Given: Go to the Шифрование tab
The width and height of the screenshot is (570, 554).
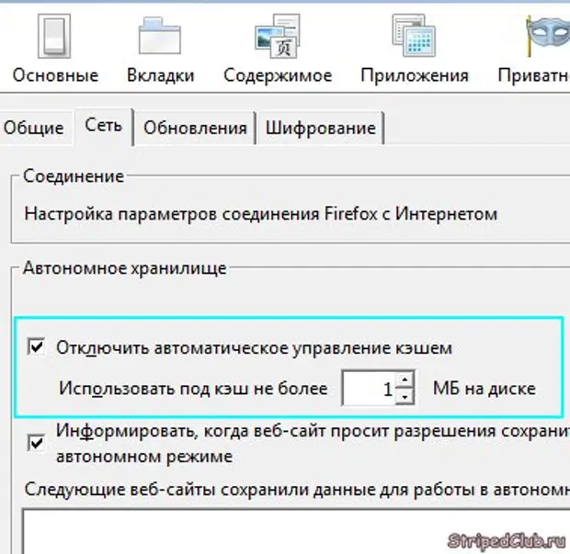Looking at the screenshot, I should (x=320, y=128).
